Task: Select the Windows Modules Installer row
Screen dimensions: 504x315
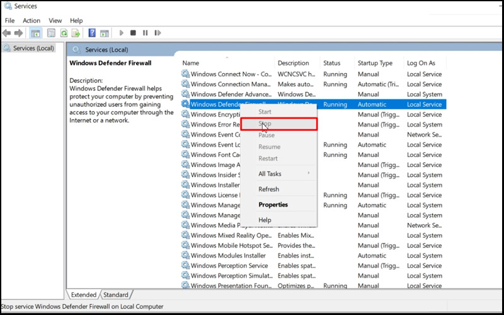Action: [313, 256]
